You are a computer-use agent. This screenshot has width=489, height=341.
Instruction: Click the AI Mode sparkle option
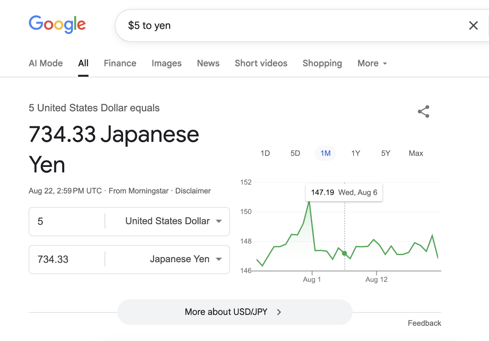pos(45,63)
